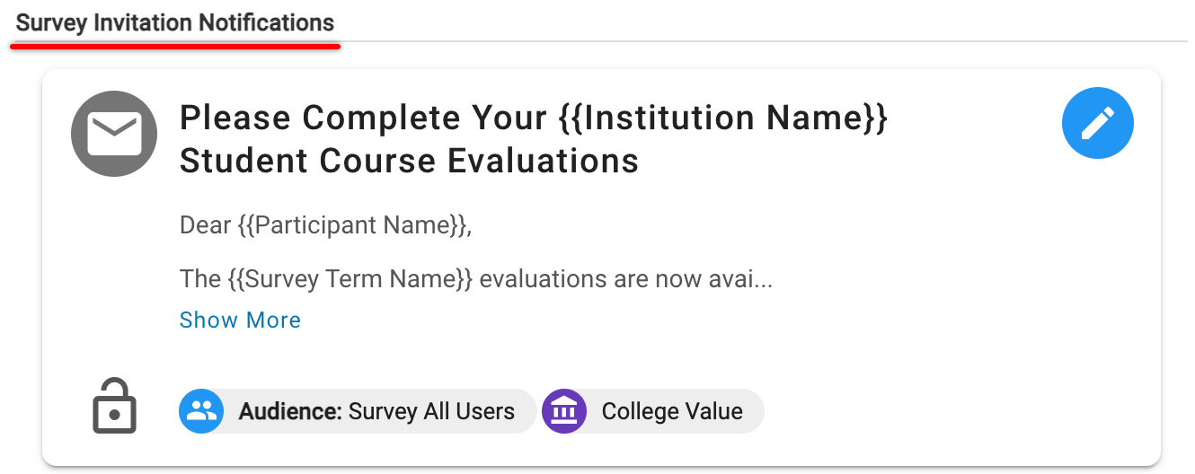The image size is (1195, 474).
Task: Click the truncated "evaluations are now avai..." text
Action: point(626,278)
